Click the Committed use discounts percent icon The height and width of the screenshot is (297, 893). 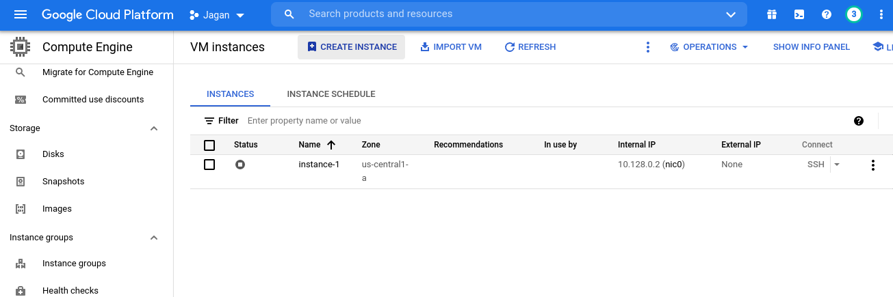click(21, 100)
